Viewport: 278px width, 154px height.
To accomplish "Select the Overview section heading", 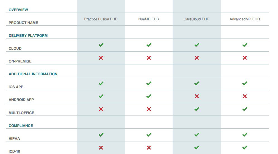I will coord(18,10).
